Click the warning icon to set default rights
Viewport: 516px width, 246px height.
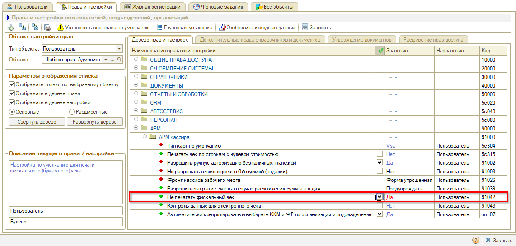point(61,28)
